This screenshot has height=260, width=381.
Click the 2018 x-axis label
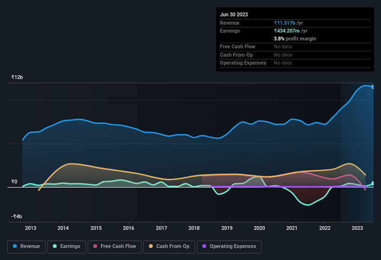(x=194, y=228)
